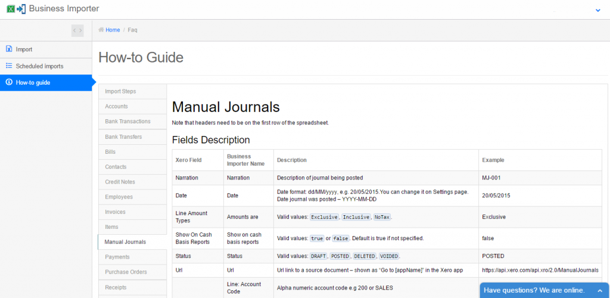Screen dimensions: 610x298
Task: Select the Manual Journals tab
Action: [132, 242]
